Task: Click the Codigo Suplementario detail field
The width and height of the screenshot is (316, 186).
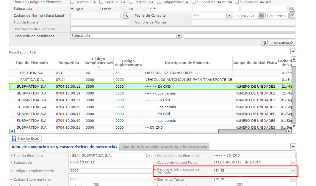Action: [x=110, y=179]
